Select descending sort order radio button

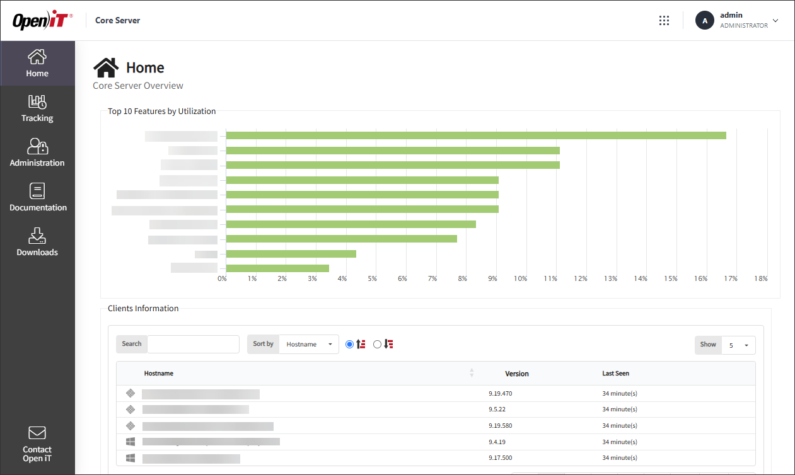point(378,344)
